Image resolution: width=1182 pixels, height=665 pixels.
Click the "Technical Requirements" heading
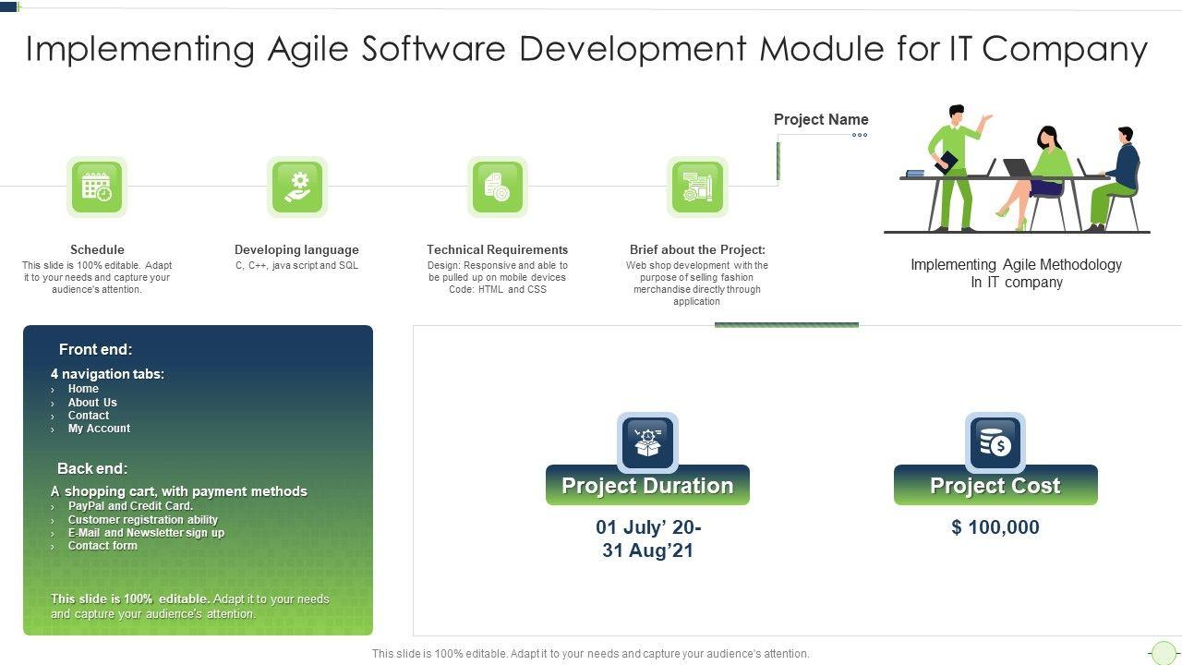point(498,249)
